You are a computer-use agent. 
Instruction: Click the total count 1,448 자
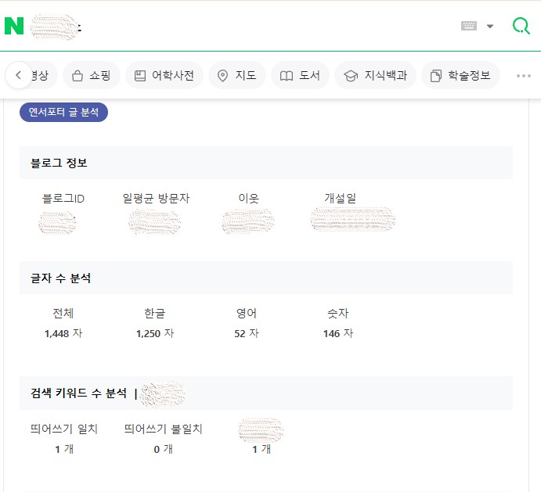pyautogui.click(x=63, y=333)
